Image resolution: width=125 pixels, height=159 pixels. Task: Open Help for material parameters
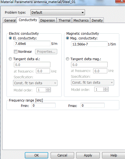coord(114,155)
